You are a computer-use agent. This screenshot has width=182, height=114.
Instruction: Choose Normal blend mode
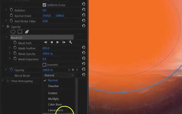click(x=53, y=80)
